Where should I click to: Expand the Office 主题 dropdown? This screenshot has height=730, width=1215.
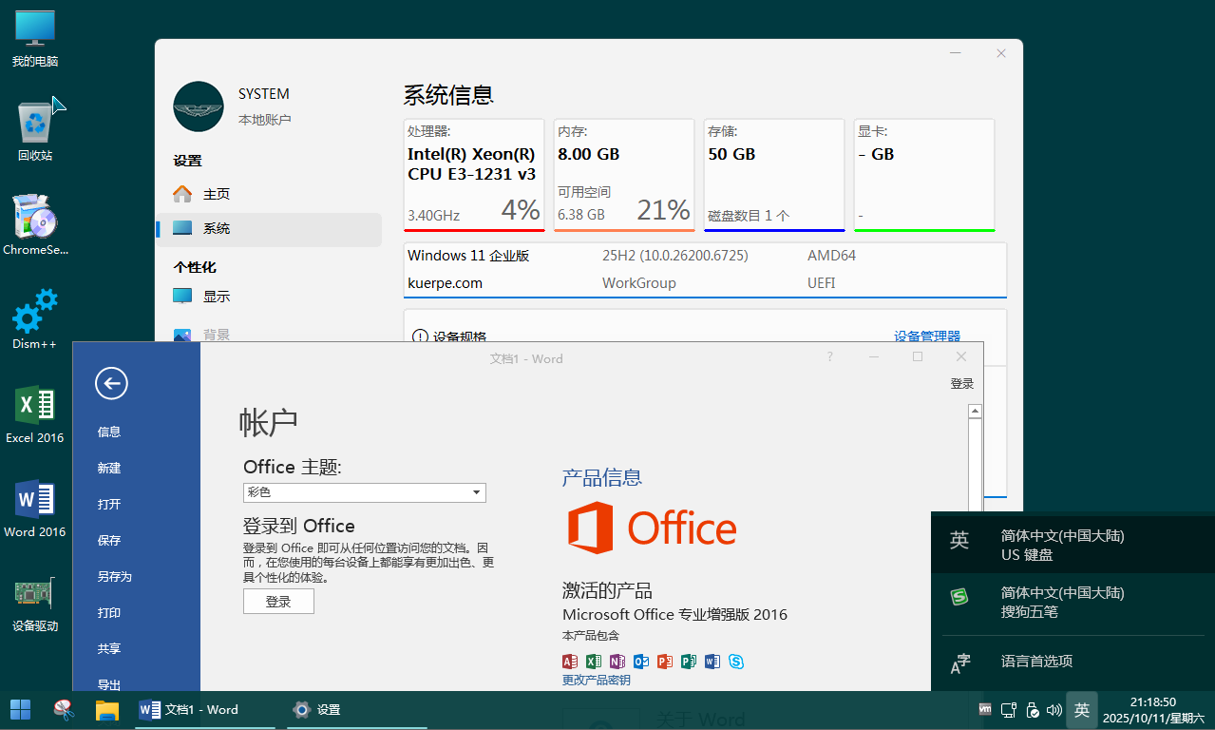476,492
